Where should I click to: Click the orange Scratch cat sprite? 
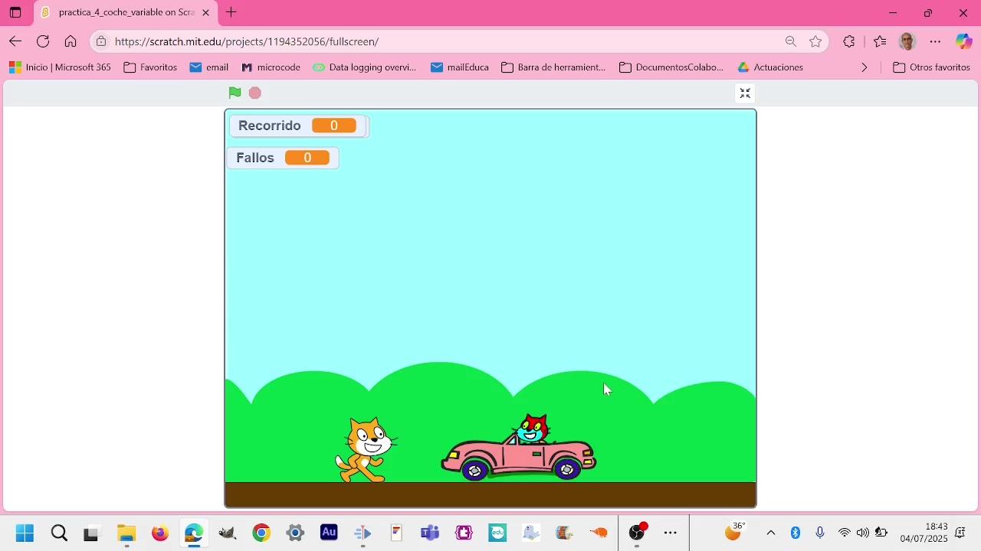click(x=366, y=451)
